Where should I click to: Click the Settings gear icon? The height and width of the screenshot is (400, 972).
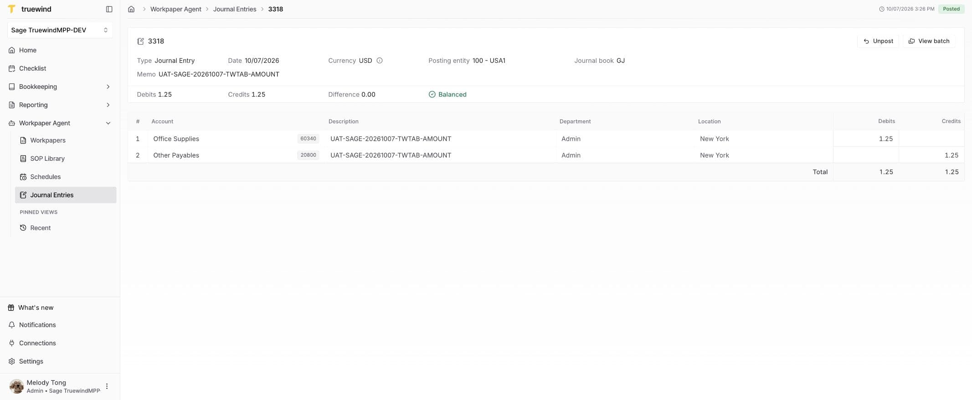pyautogui.click(x=12, y=361)
